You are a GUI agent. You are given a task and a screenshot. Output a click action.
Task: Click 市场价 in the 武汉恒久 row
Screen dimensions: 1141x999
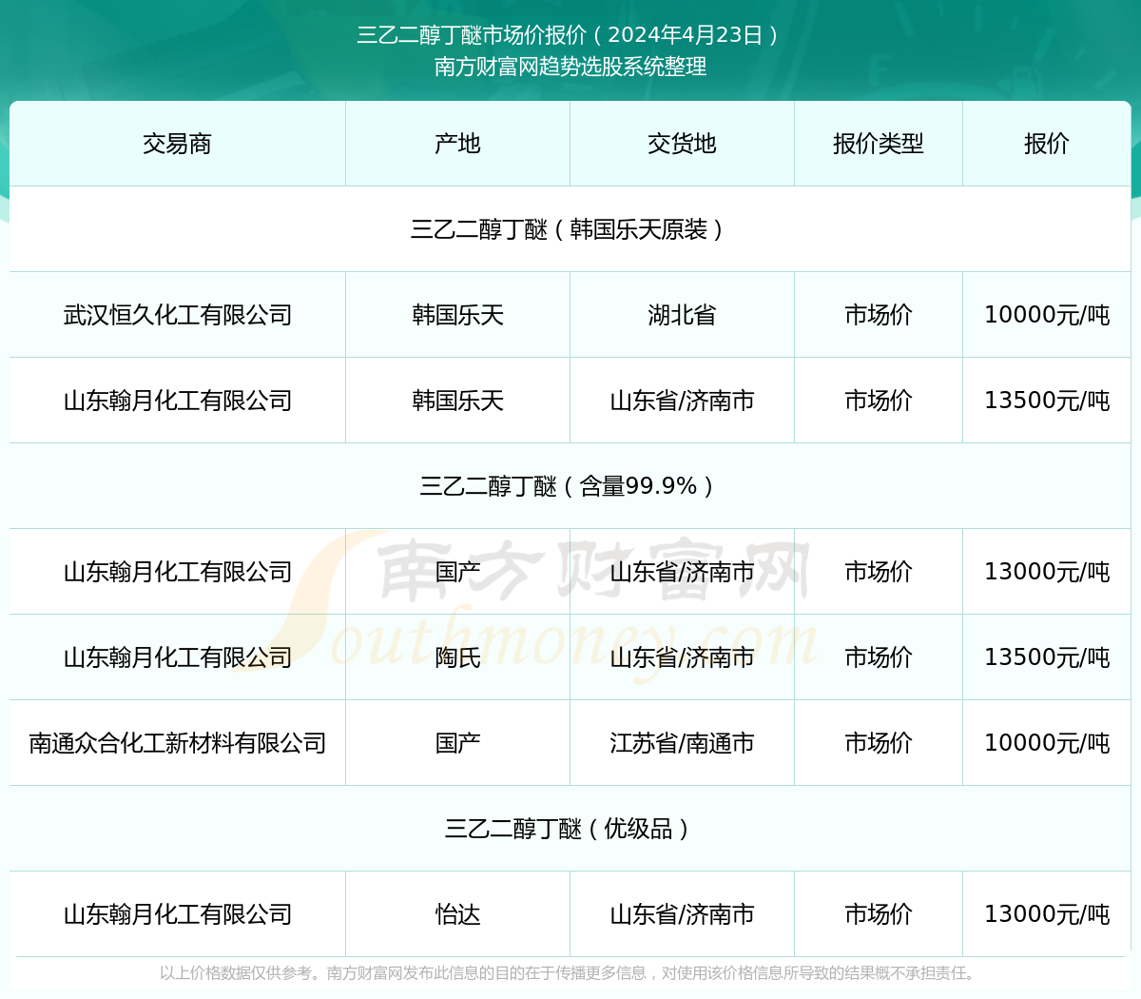click(x=879, y=315)
